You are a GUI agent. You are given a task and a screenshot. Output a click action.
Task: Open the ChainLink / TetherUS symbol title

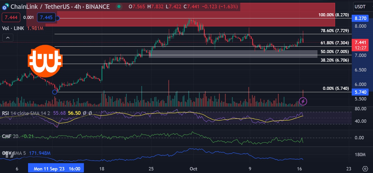[60, 7]
